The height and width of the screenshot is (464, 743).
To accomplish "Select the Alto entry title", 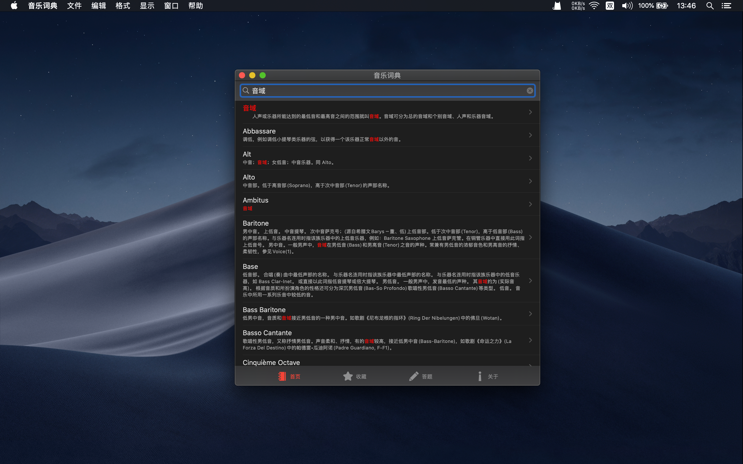I will click(x=249, y=177).
